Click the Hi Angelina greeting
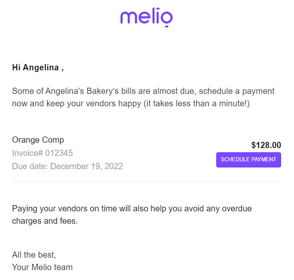294x280 pixels. click(x=38, y=67)
